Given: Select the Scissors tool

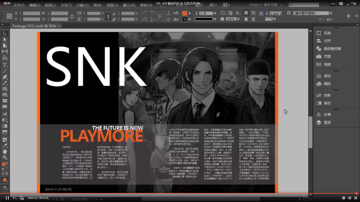Looking at the screenshot, I should [5, 114].
